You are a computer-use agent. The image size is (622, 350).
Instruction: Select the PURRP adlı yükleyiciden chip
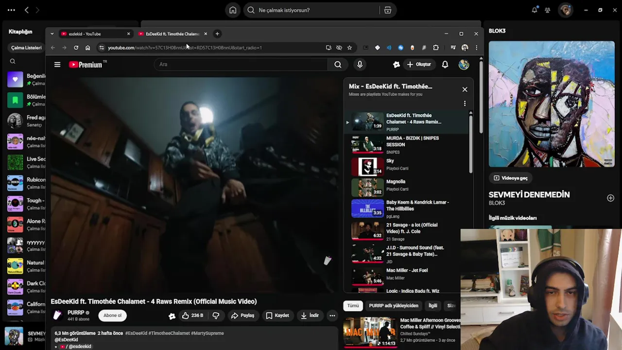click(x=394, y=306)
